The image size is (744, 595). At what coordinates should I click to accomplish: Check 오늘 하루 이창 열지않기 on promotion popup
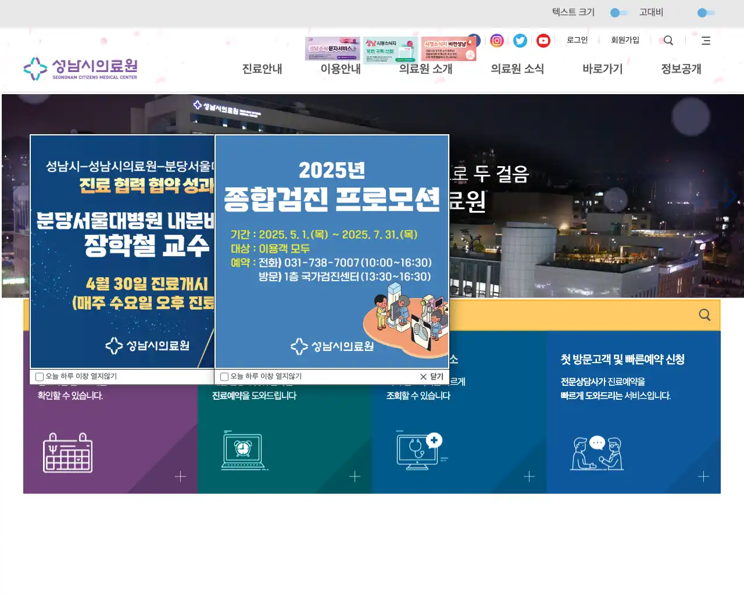[x=224, y=377]
